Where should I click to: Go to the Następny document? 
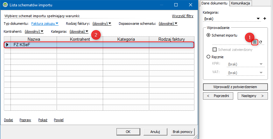click(253, 96)
